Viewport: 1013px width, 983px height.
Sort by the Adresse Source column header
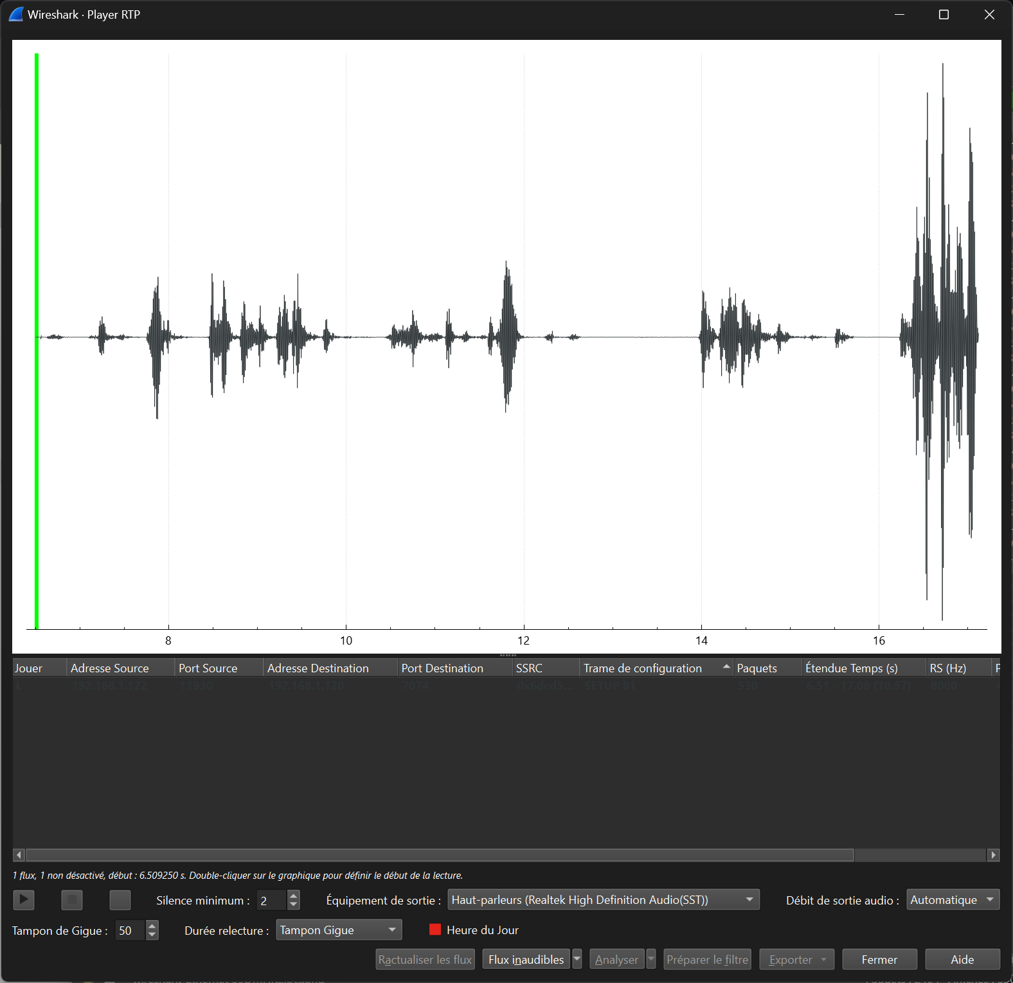tap(121, 668)
